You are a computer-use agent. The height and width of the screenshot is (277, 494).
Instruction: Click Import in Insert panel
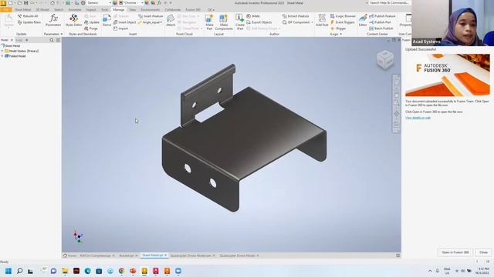(120, 28)
